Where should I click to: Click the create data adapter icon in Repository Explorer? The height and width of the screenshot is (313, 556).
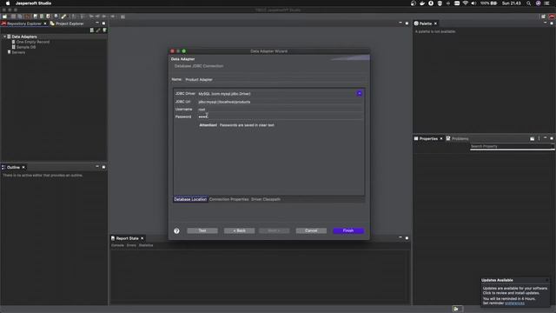pos(92,30)
